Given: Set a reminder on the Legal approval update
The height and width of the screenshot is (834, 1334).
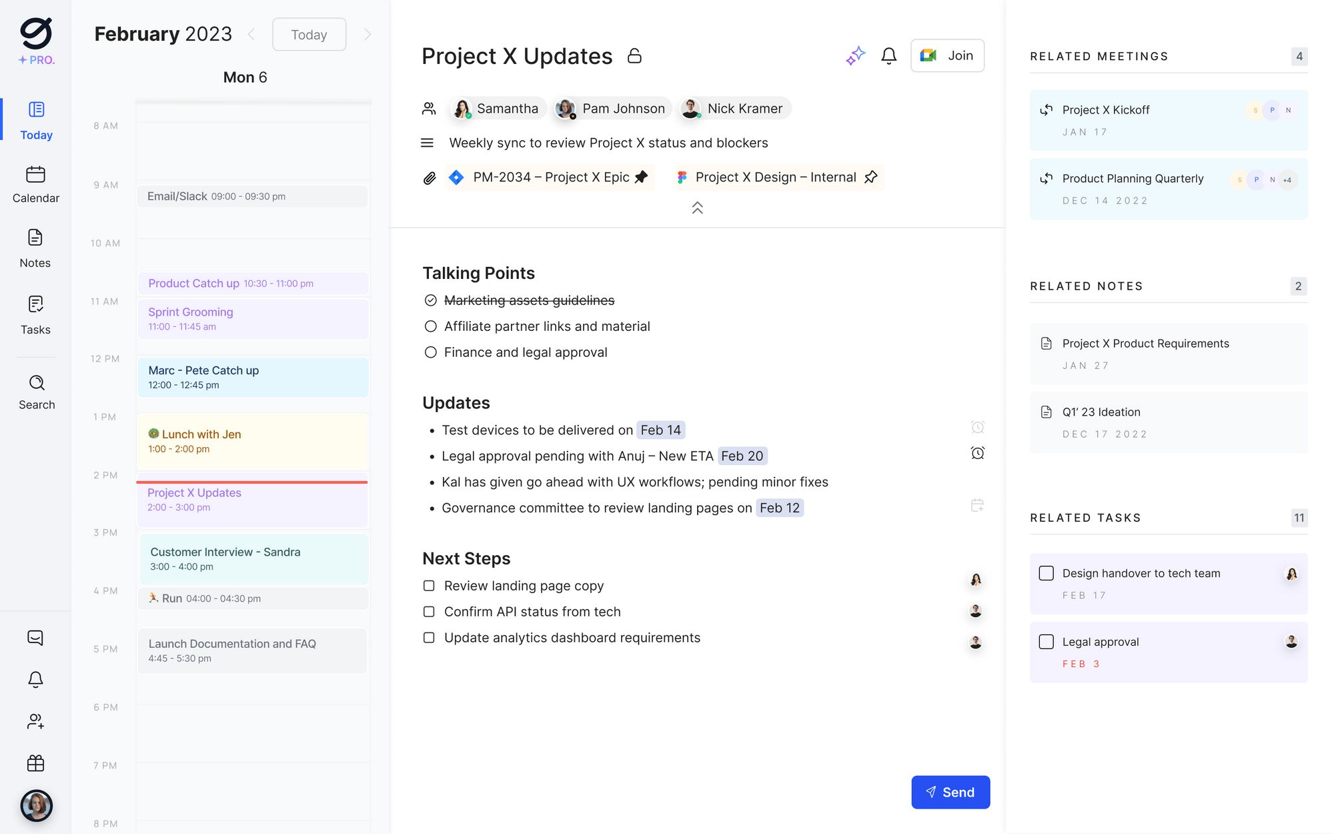Looking at the screenshot, I should (977, 453).
